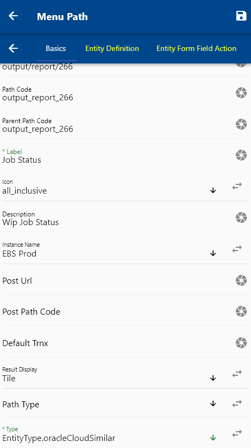
Task: Open the Result Display Tile dropdown
Action: (x=213, y=378)
